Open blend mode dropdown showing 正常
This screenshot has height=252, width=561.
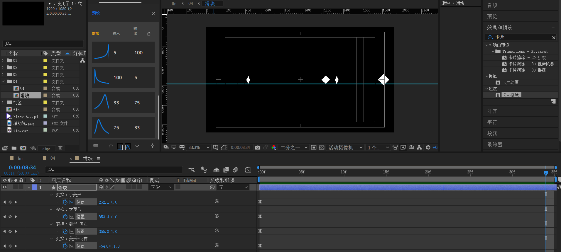click(161, 187)
